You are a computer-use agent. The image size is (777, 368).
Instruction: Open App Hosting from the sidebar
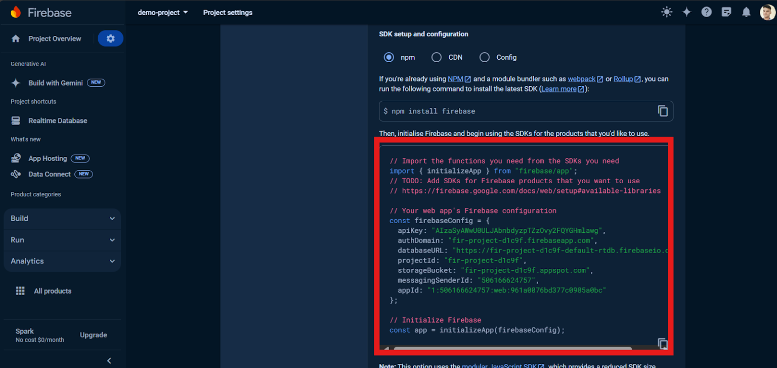[48, 158]
